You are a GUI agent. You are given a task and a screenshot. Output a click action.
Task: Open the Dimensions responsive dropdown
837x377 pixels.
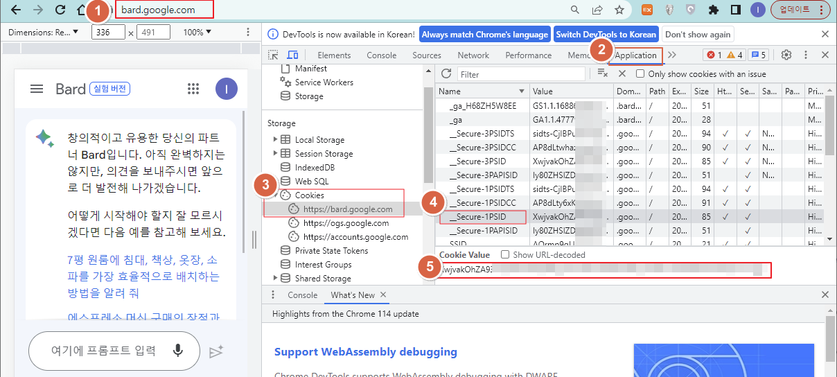click(44, 32)
